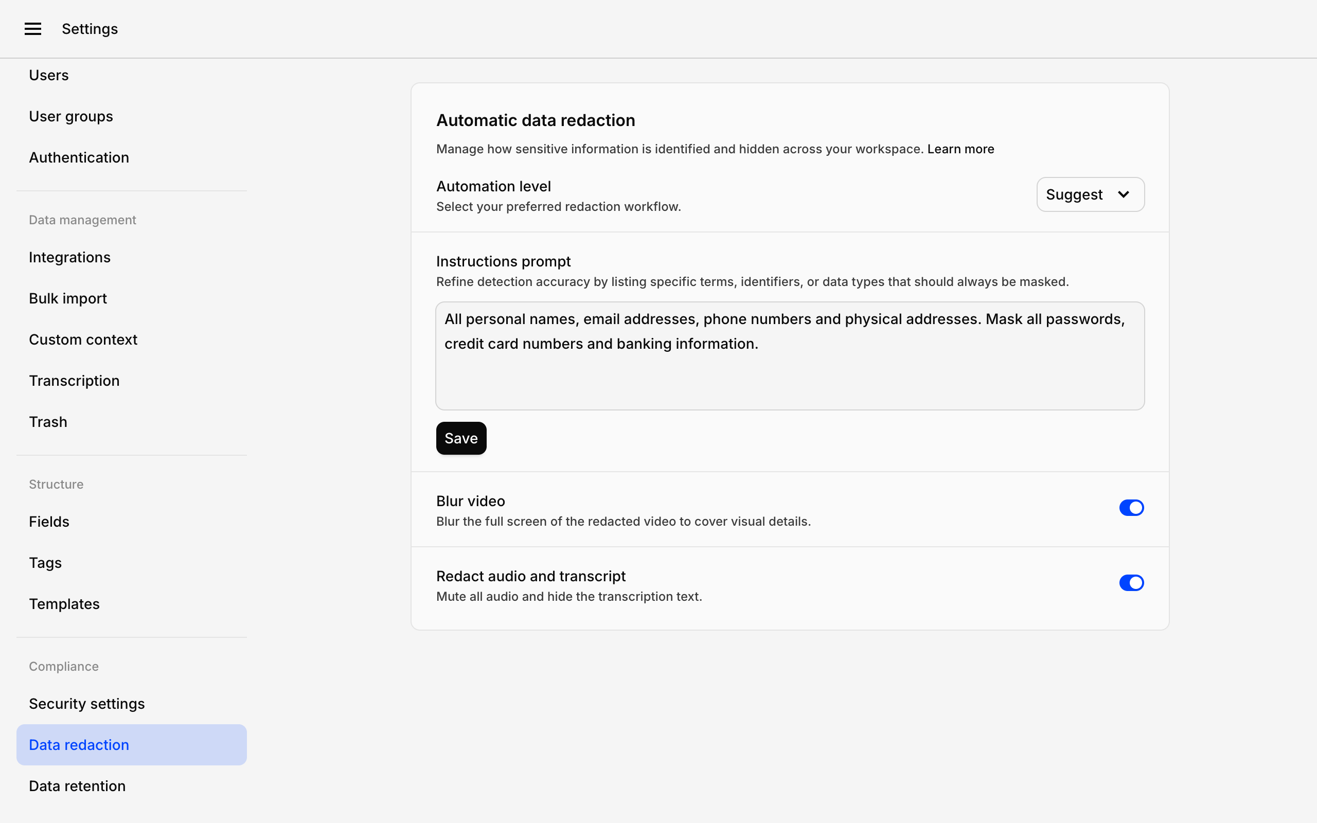The width and height of the screenshot is (1317, 823).
Task: Open the Integrations page
Action: [x=69, y=257]
